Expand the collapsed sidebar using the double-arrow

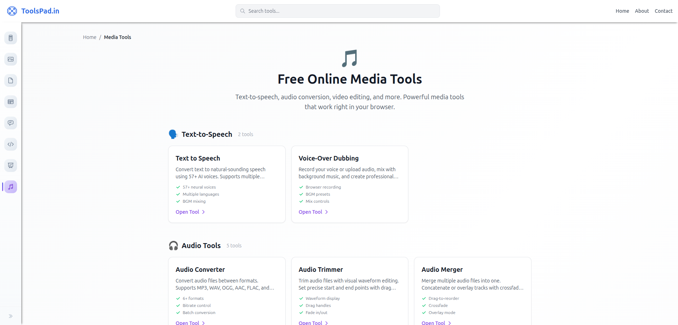[11, 316]
